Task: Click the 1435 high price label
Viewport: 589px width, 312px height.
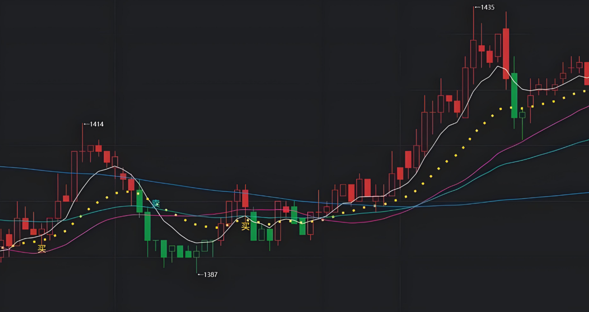Action: coord(487,7)
